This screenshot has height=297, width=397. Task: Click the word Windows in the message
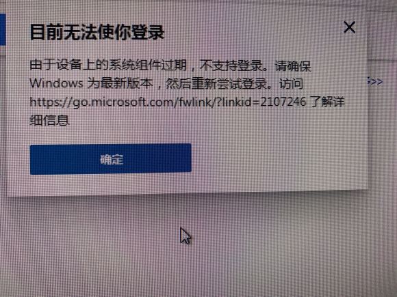coord(56,83)
